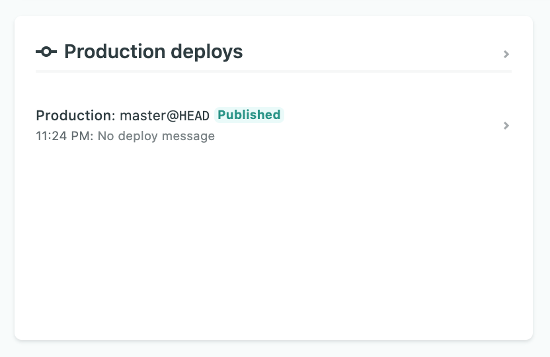The height and width of the screenshot is (357, 550).
Task: Click the word Production in the card title
Action: 115,52
